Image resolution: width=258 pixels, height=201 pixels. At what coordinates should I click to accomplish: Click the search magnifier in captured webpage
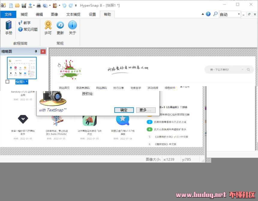(x=248, y=70)
